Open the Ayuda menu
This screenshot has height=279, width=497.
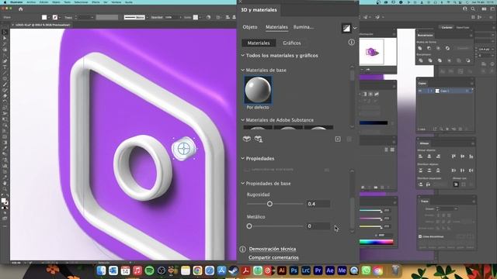tap(129, 2)
